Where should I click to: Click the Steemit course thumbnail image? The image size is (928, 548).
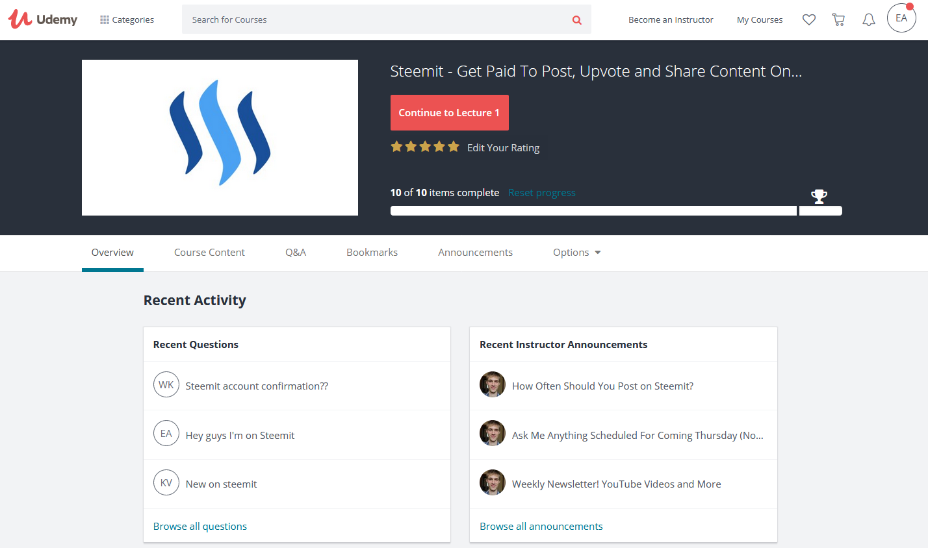220,138
